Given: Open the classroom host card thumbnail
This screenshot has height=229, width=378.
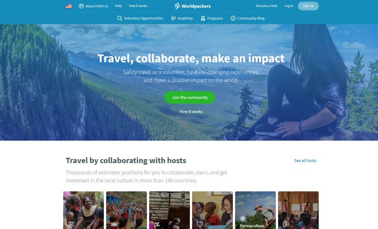Looking at the screenshot, I should 298,210.
